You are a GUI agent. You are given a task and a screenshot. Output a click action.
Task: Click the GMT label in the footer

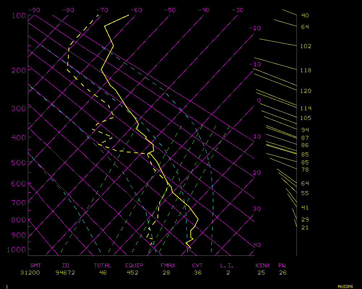36,266
